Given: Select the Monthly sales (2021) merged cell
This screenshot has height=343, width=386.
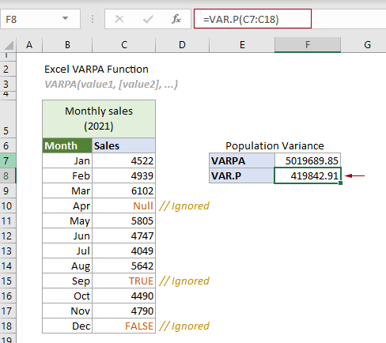Looking at the screenshot, I should 99,119.
